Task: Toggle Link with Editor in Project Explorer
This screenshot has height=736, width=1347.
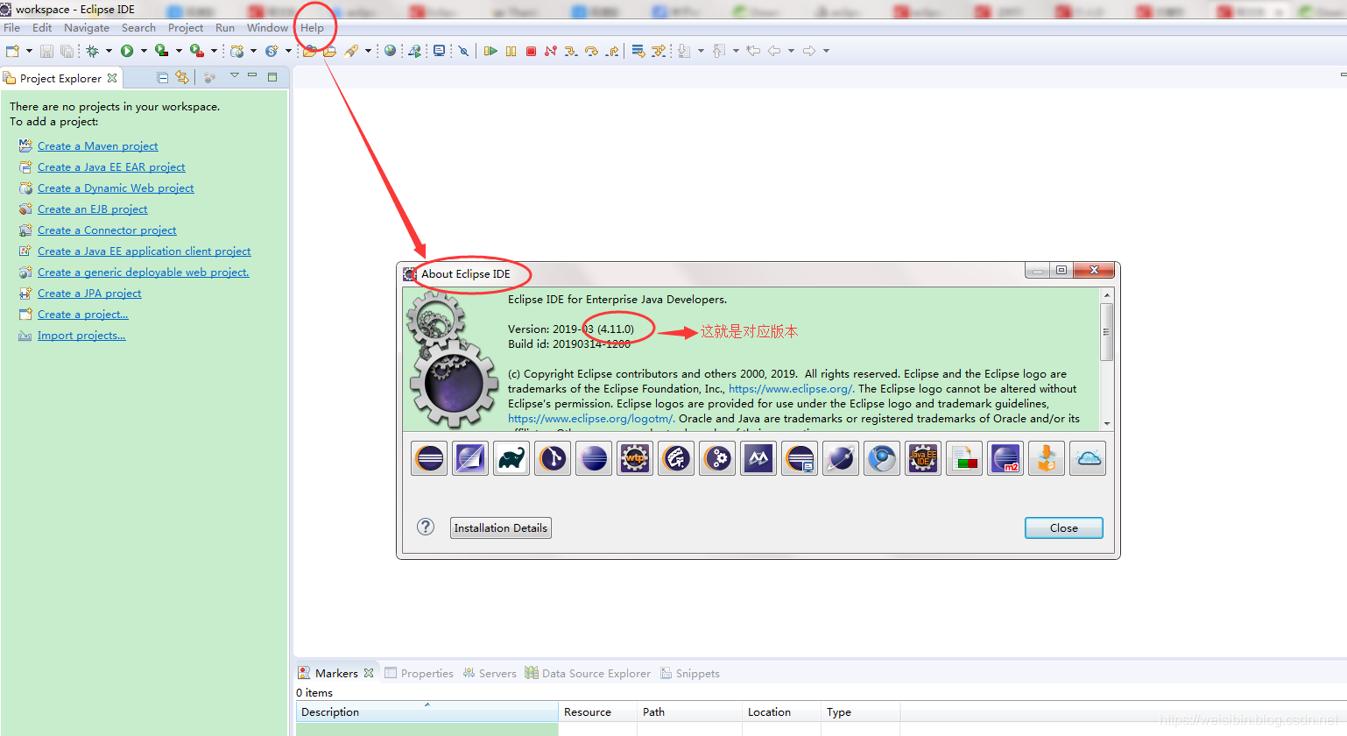Action: pyautogui.click(x=182, y=77)
